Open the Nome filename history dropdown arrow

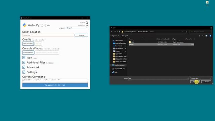[x=188, y=78]
